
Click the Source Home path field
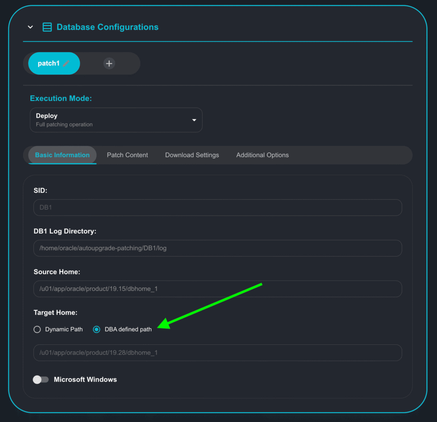pyautogui.click(x=217, y=289)
